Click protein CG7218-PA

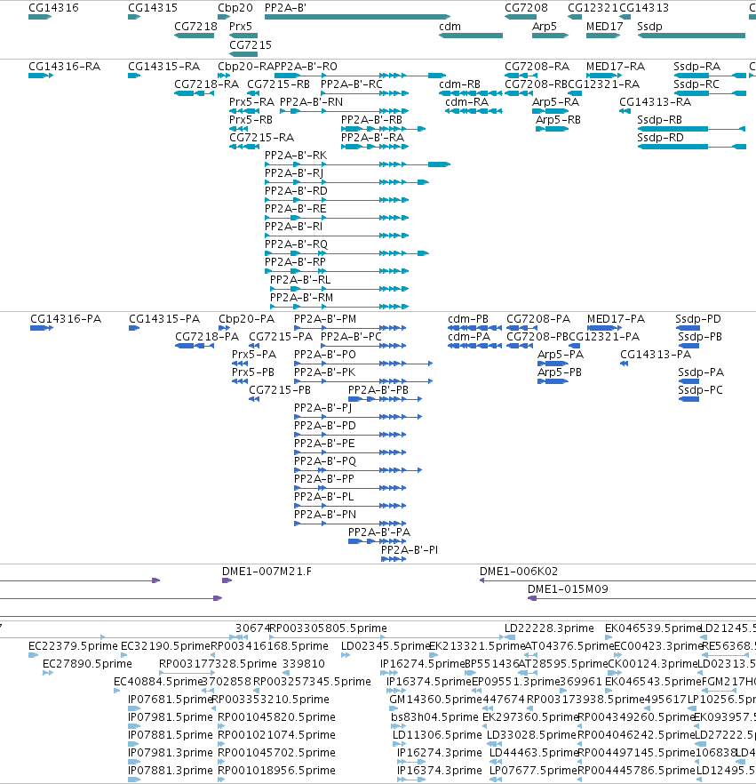206,337
